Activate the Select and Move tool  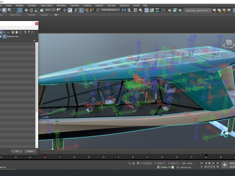click(x=26, y=10)
